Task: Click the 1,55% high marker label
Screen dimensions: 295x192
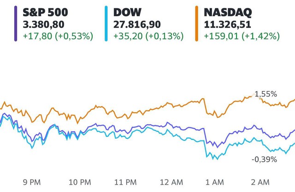Action: coord(265,94)
